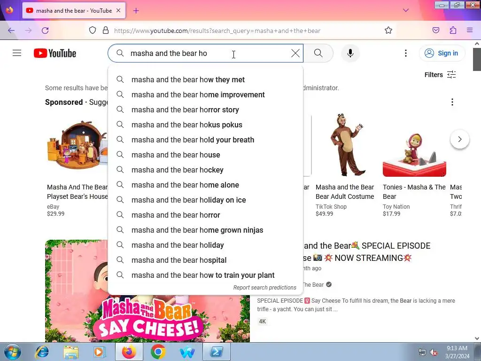Open the YouTube hamburger guide menu
Screen dimensions: 481x361
[x=17, y=53]
